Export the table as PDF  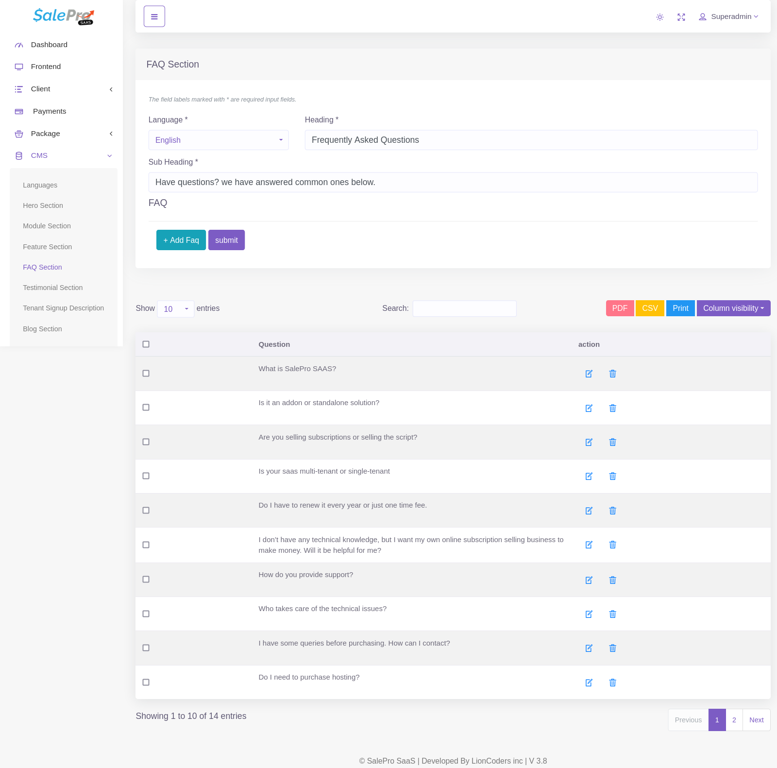[620, 308]
